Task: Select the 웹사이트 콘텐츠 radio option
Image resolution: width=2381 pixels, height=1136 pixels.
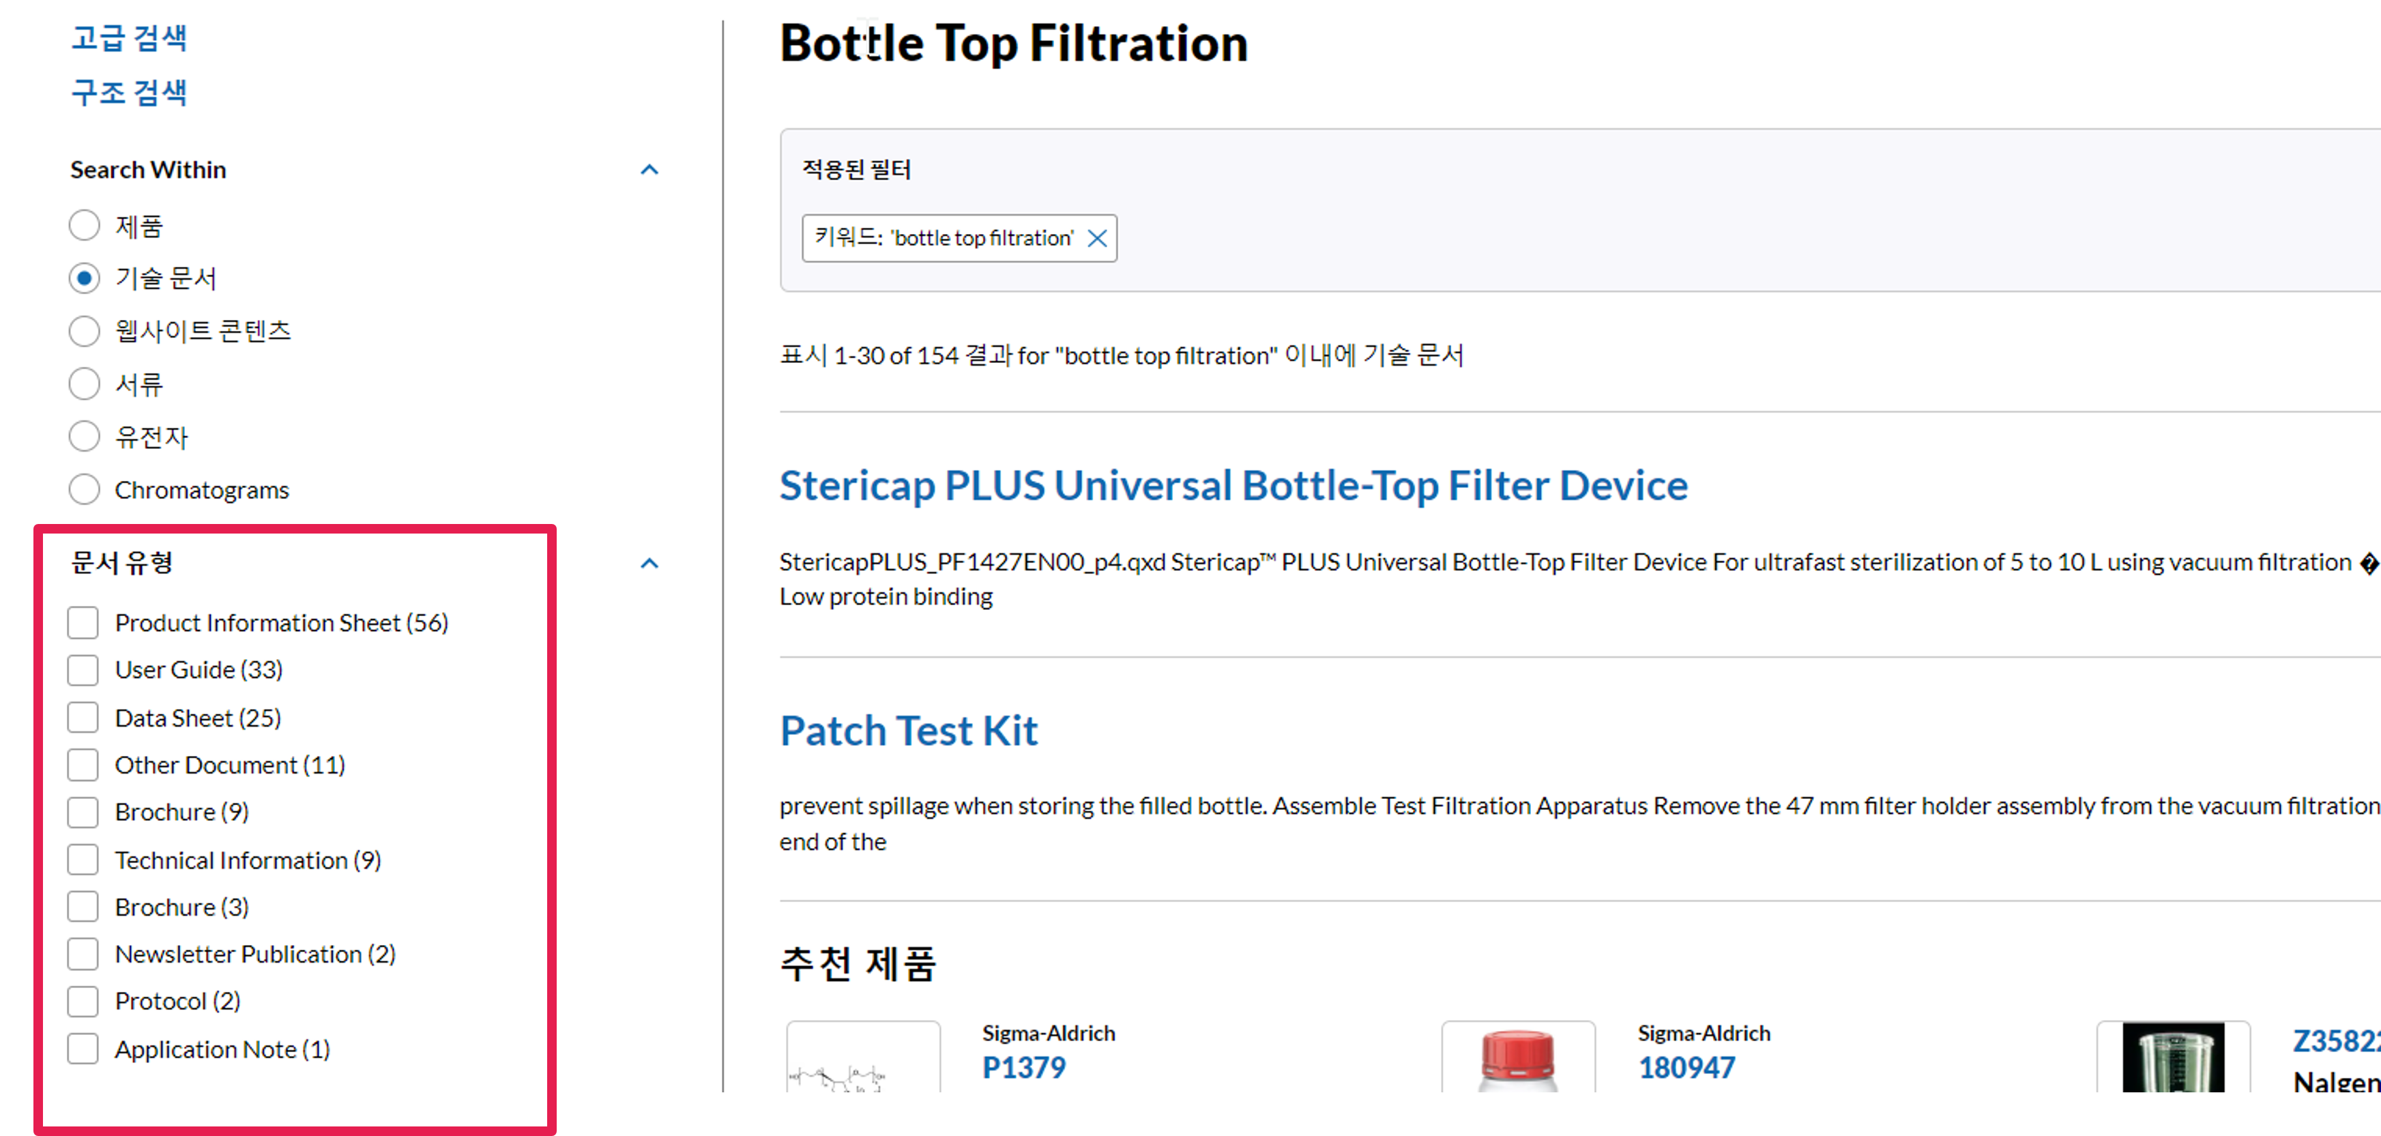Action: point(84,331)
